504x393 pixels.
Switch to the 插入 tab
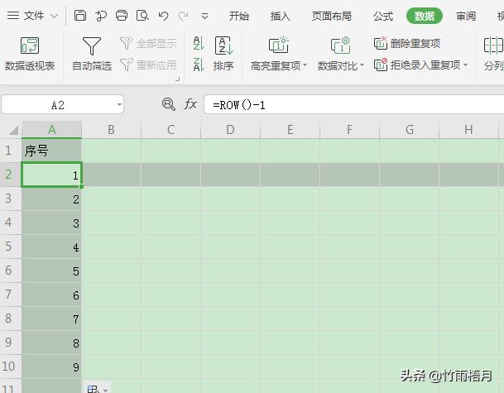coord(280,16)
